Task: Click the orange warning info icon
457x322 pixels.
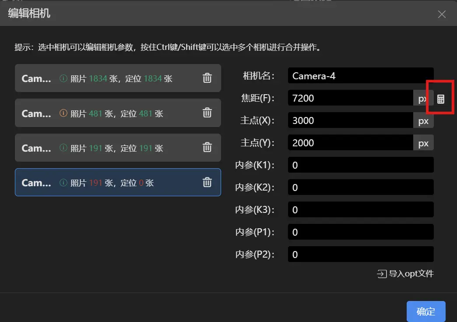Action: 63,113
